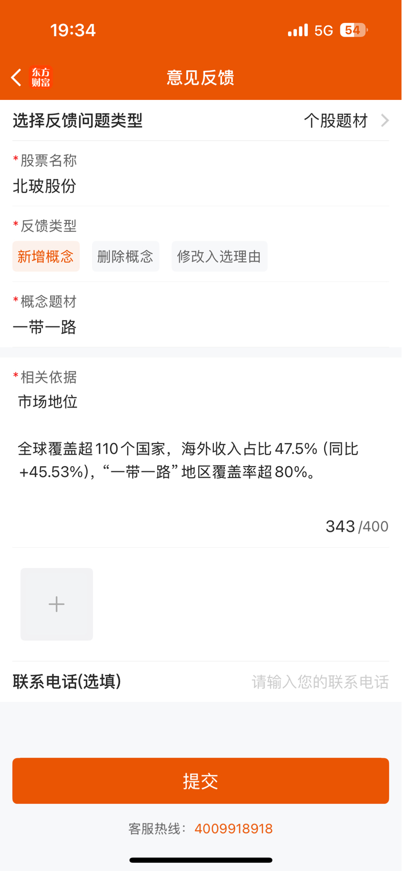Tap the 5G network indicator
The width and height of the screenshot is (402, 871).
pyautogui.click(x=324, y=31)
